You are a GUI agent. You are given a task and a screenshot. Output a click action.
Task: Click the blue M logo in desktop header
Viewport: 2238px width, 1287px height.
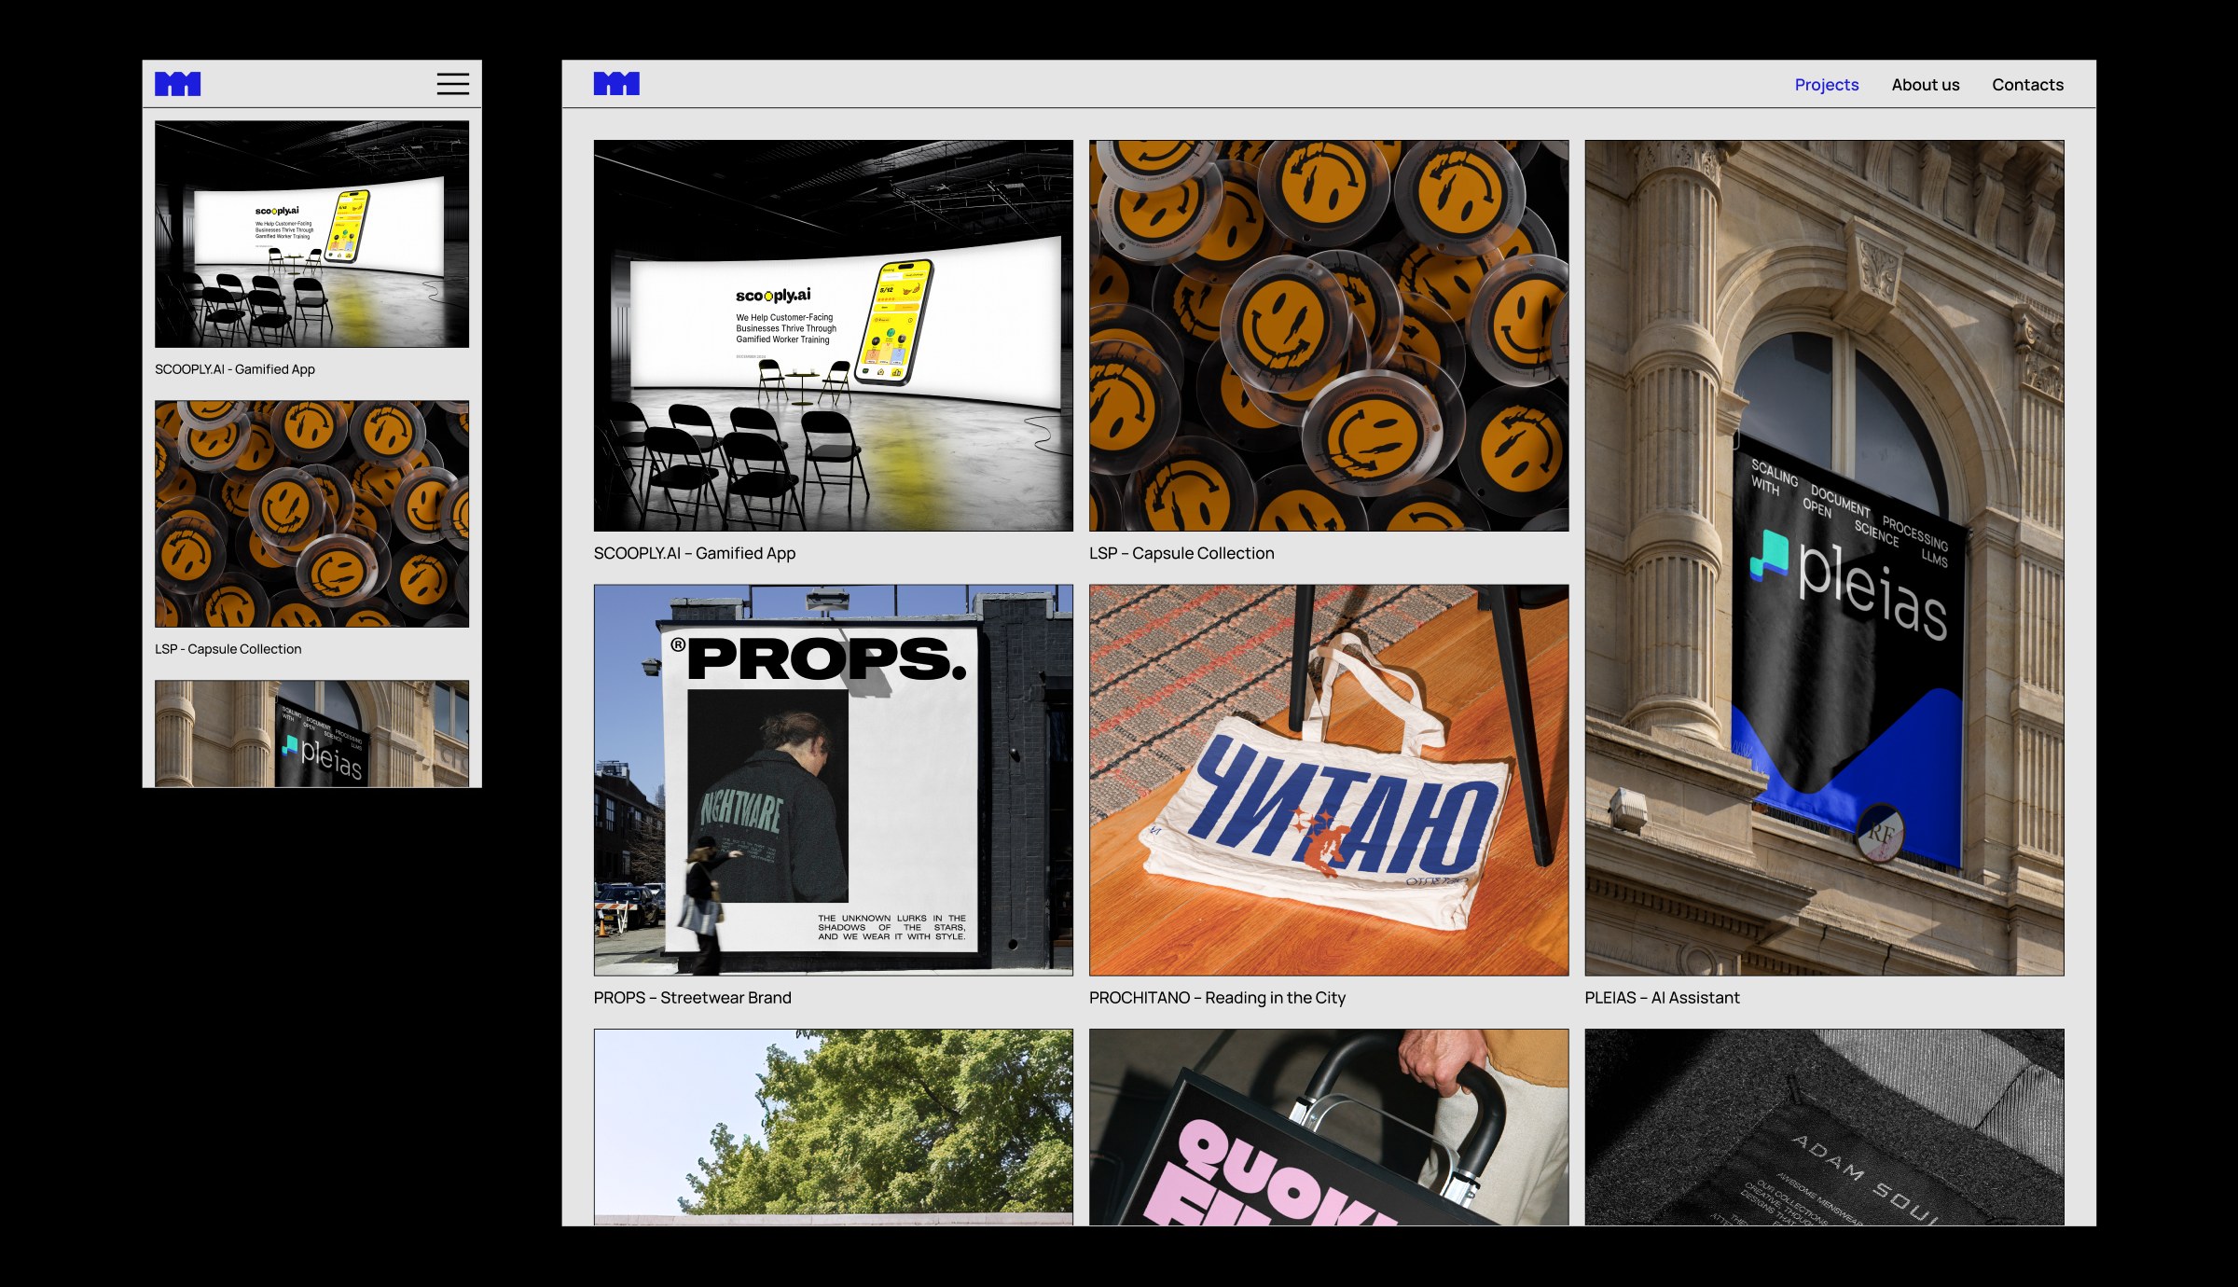point(616,84)
